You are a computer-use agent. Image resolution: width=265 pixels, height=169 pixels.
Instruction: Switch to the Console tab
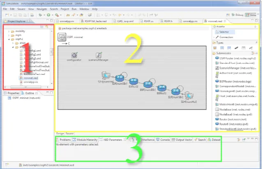163,140
